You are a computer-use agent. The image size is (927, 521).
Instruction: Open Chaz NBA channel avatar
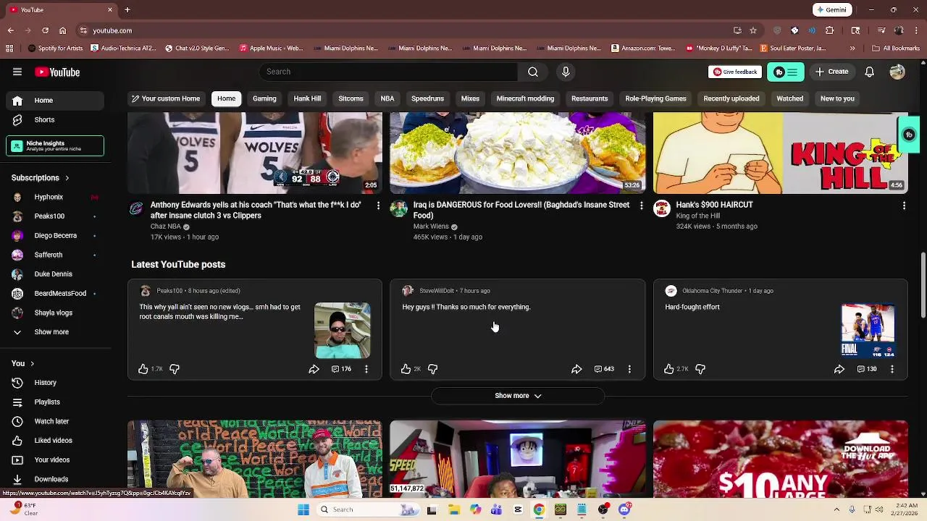tap(136, 209)
